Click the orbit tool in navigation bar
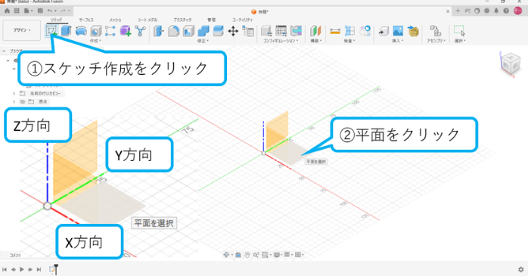Screen dimensions: 528x276 [x=227, y=255]
